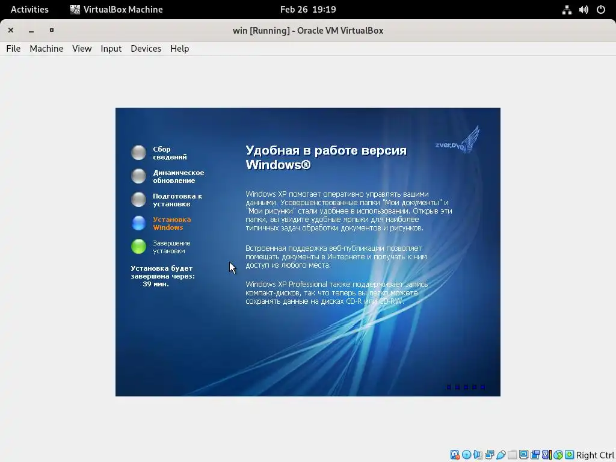Screen dimensions: 616x462
Task: Click the window title 'win [Running] - Oracle VM VirtualBox'
Action: (x=308, y=30)
